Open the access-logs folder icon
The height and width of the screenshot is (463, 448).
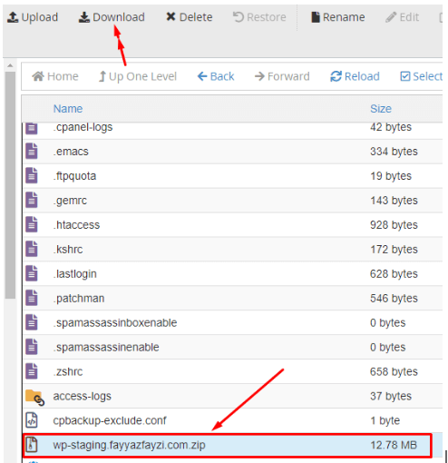point(34,397)
